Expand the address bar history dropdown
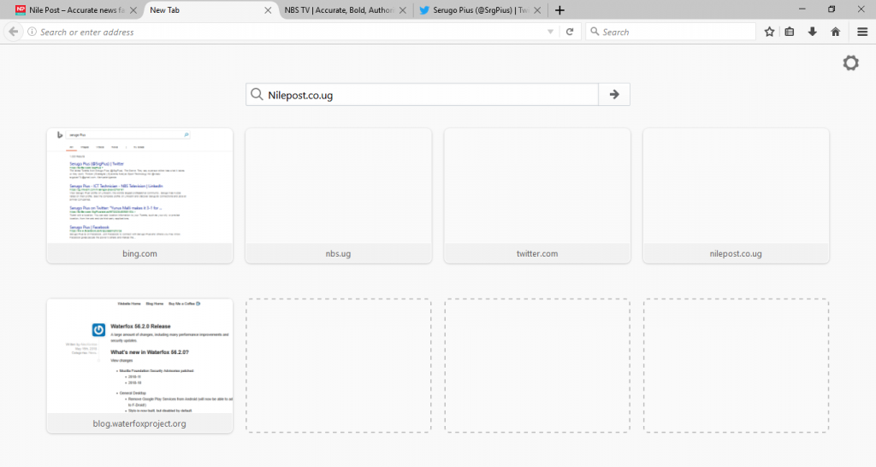The width and height of the screenshot is (876, 467). click(x=551, y=32)
